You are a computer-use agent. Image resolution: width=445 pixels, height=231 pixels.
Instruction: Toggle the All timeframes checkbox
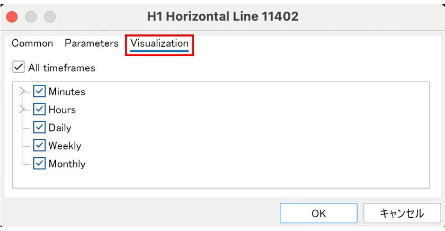pyautogui.click(x=19, y=67)
